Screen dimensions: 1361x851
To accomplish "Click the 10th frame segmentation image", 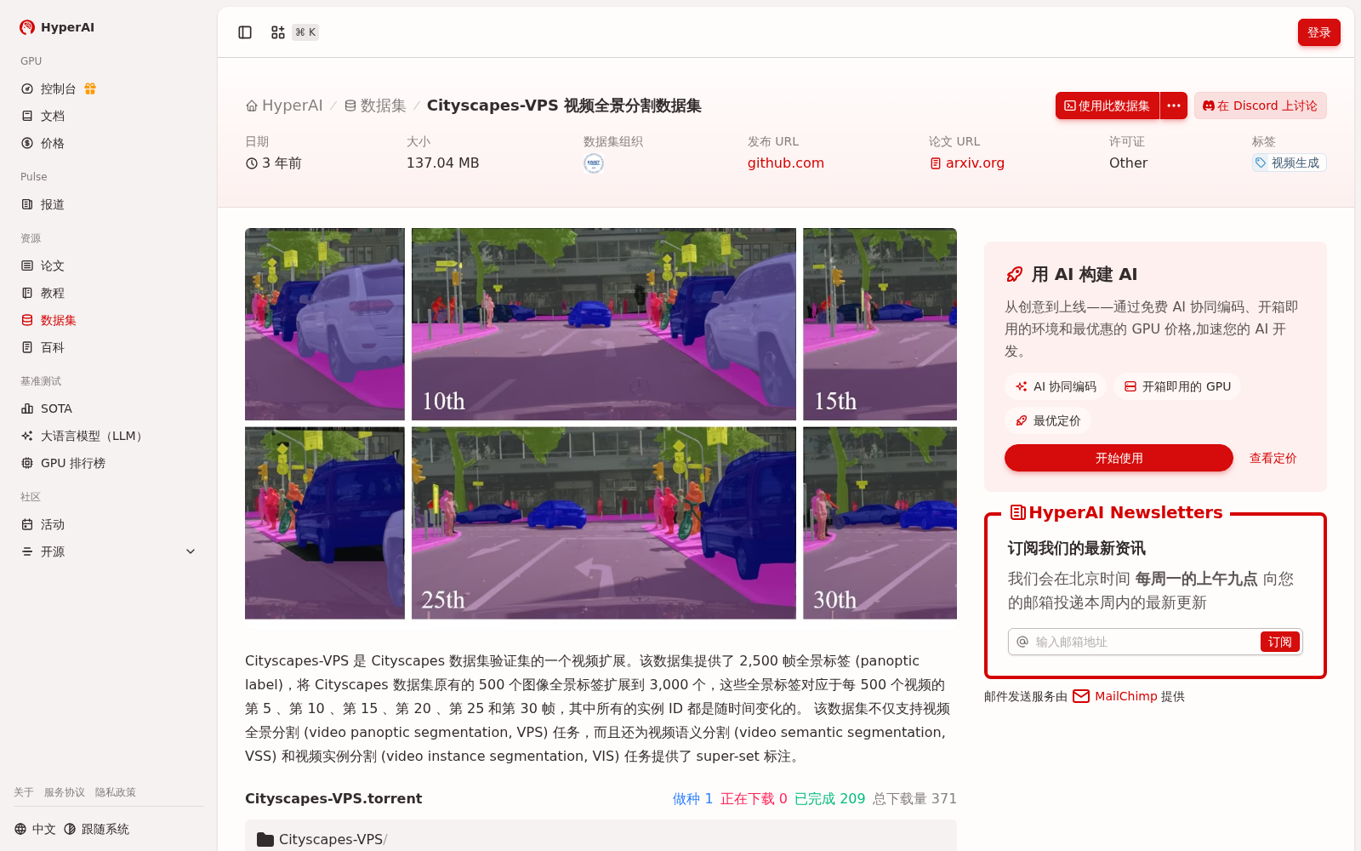I will [x=604, y=324].
